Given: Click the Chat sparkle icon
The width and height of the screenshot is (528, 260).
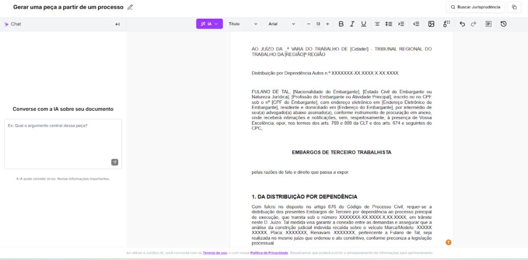Looking at the screenshot, I should tap(6, 24).
